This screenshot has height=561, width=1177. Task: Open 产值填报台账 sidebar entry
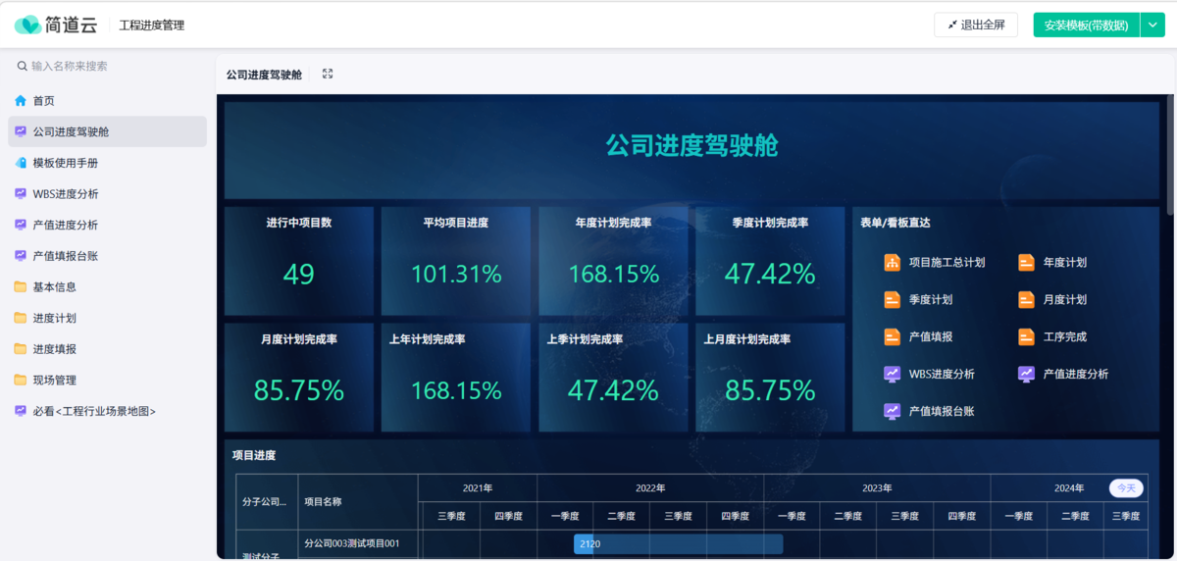(108, 256)
